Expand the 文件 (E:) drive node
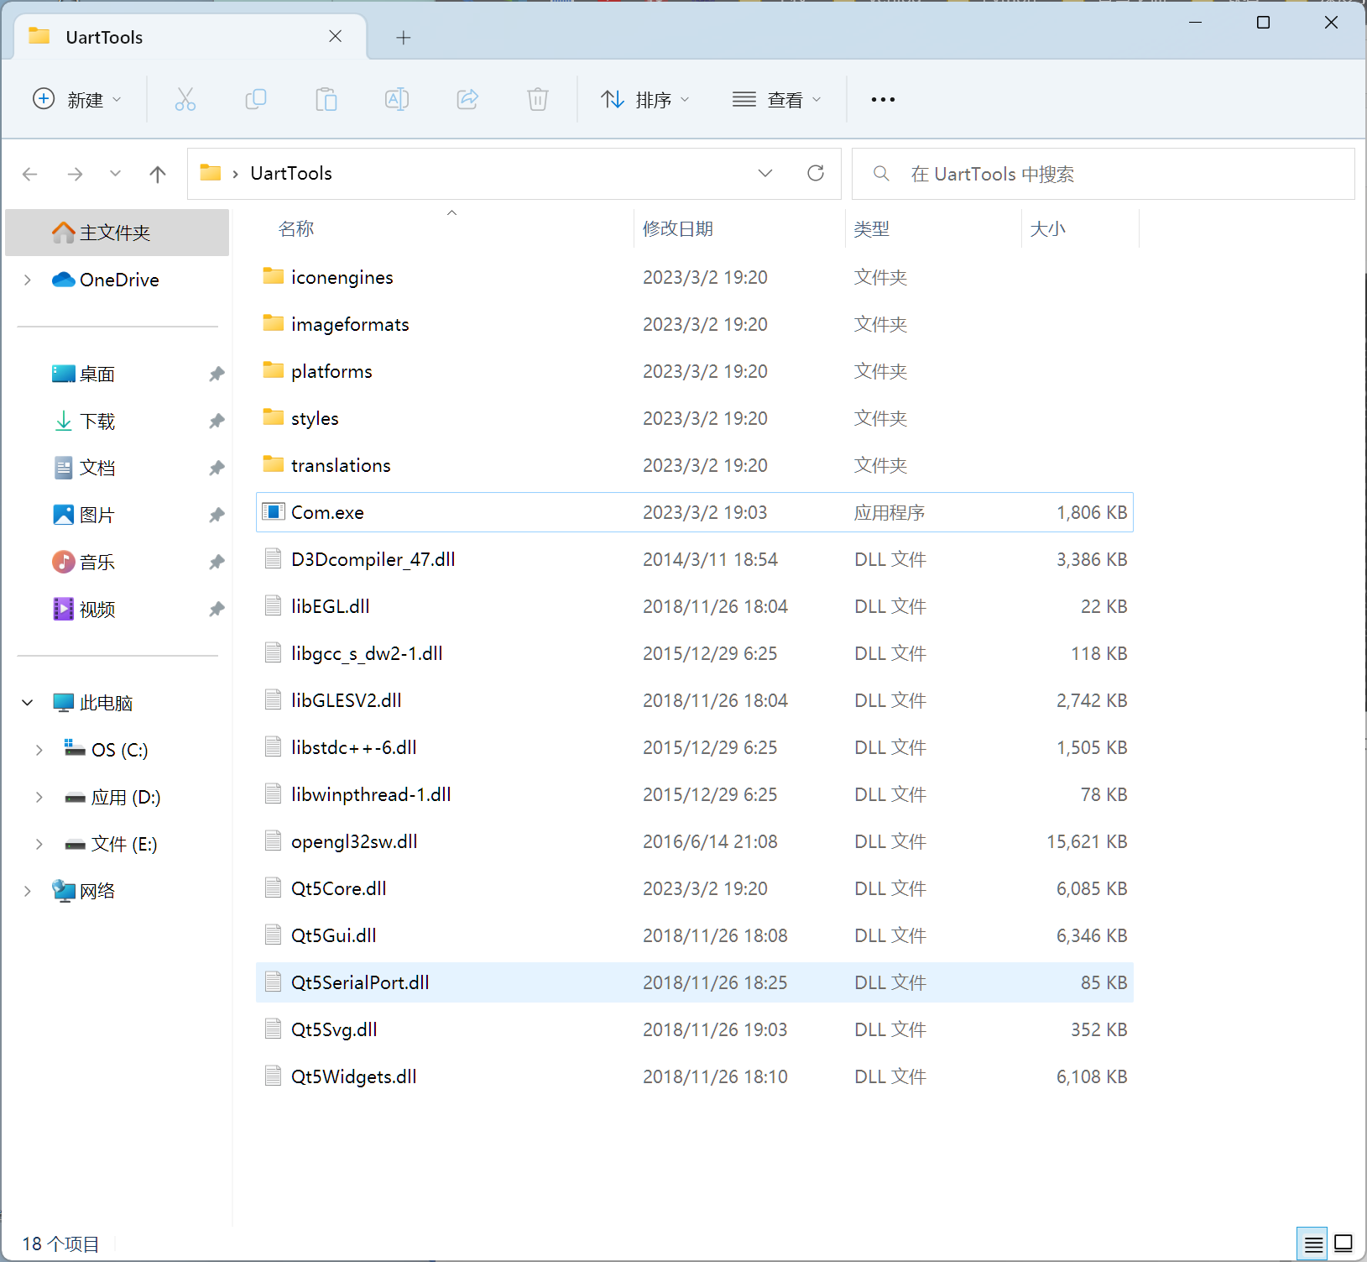The height and width of the screenshot is (1262, 1367). (39, 844)
